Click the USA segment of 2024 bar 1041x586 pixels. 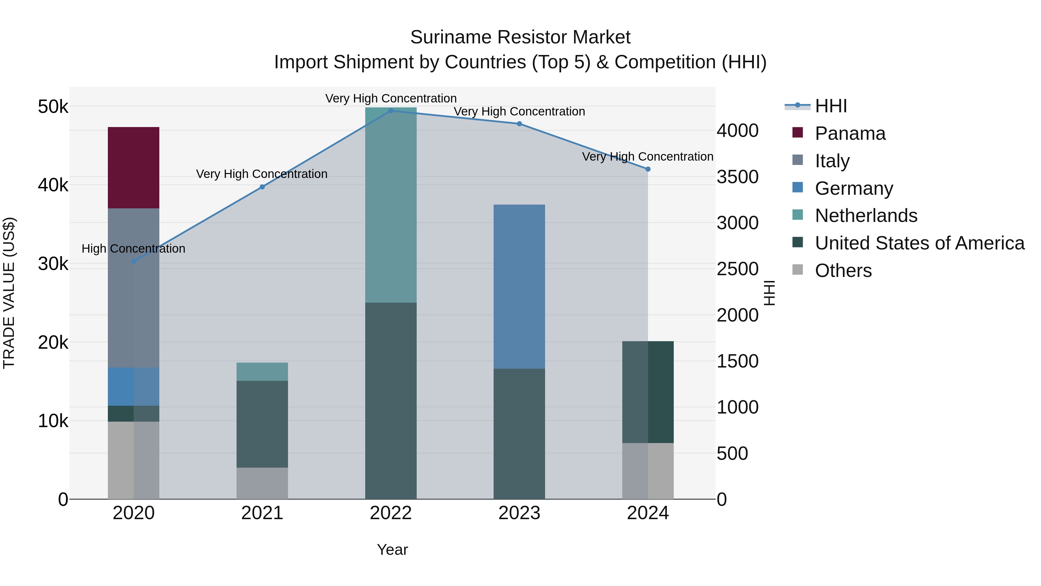click(648, 392)
